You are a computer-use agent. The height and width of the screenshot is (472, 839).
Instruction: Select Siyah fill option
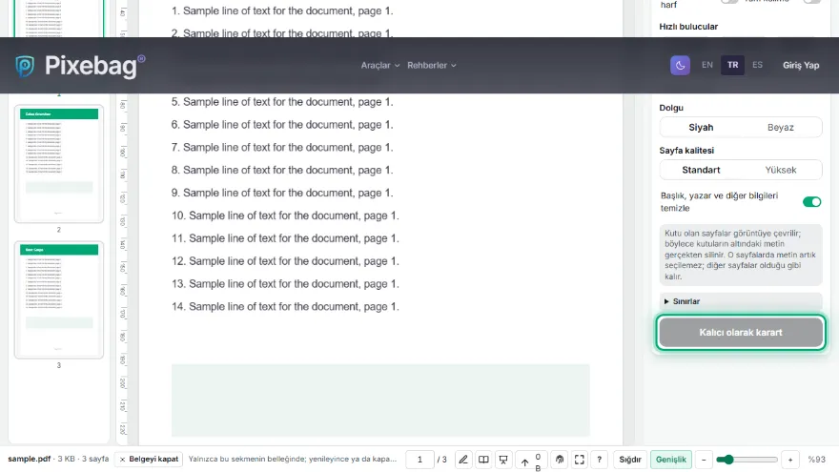point(701,128)
